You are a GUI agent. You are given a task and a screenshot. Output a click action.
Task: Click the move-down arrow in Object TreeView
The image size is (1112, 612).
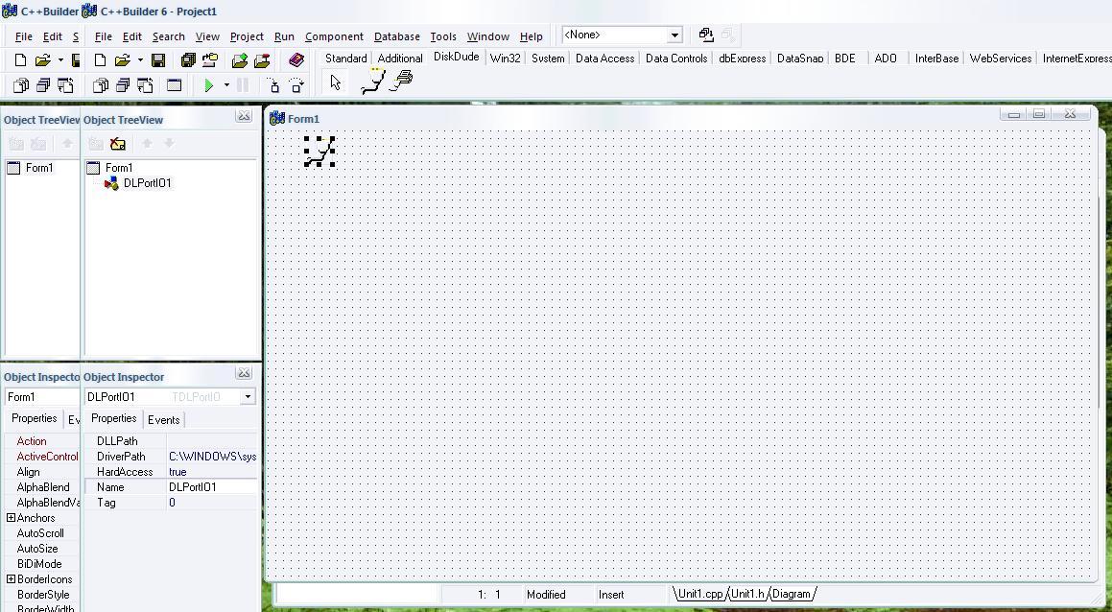[169, 144]
